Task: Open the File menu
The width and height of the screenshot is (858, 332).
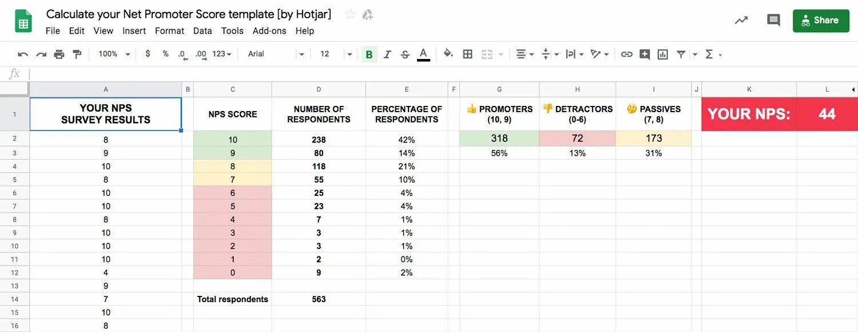Action: click(x=53, y=31)
